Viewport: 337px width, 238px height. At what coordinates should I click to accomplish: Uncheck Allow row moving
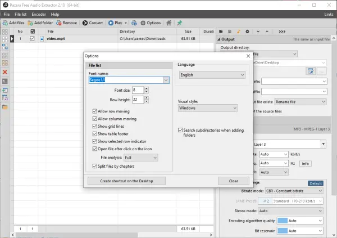tap(95, 111)
